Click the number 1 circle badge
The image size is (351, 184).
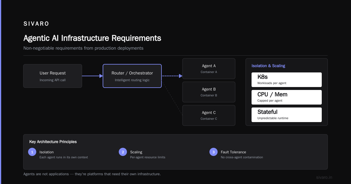tap(32, 152)
